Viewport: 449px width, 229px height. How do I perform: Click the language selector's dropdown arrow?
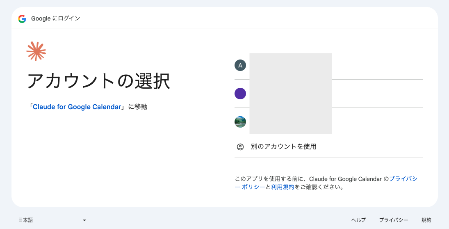click(x=84, y=220)
